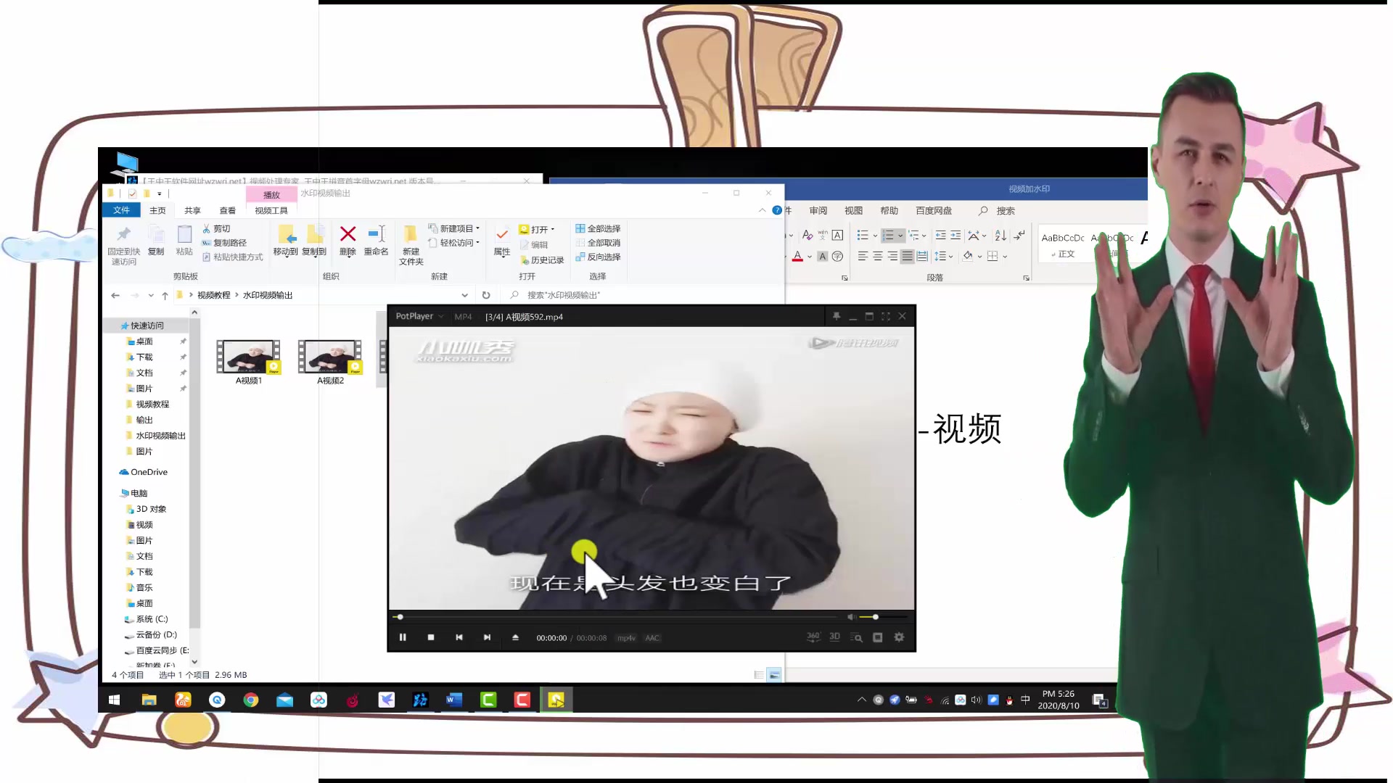Open File Explorer from the taskbar
This screenshot has height=783, width=1393.
[149, 700]
